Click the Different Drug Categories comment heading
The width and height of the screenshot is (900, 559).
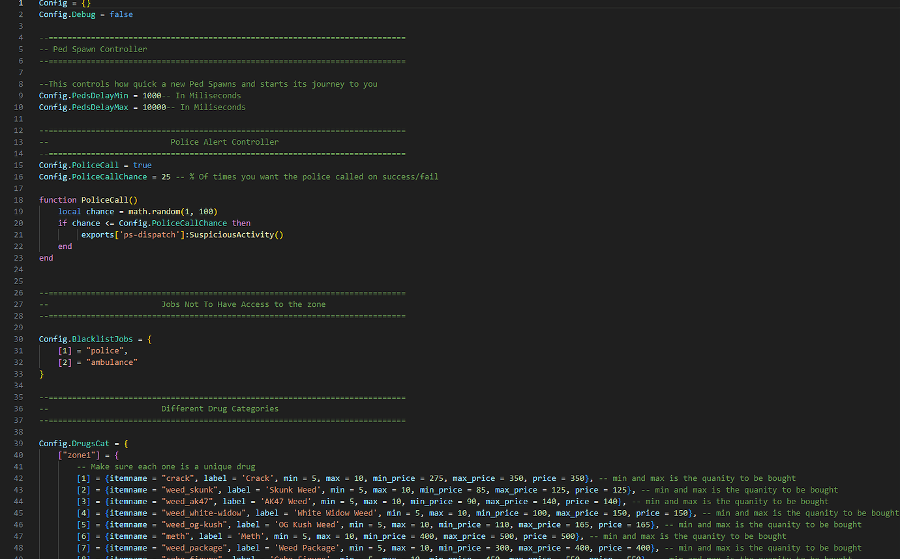(220, 409)
